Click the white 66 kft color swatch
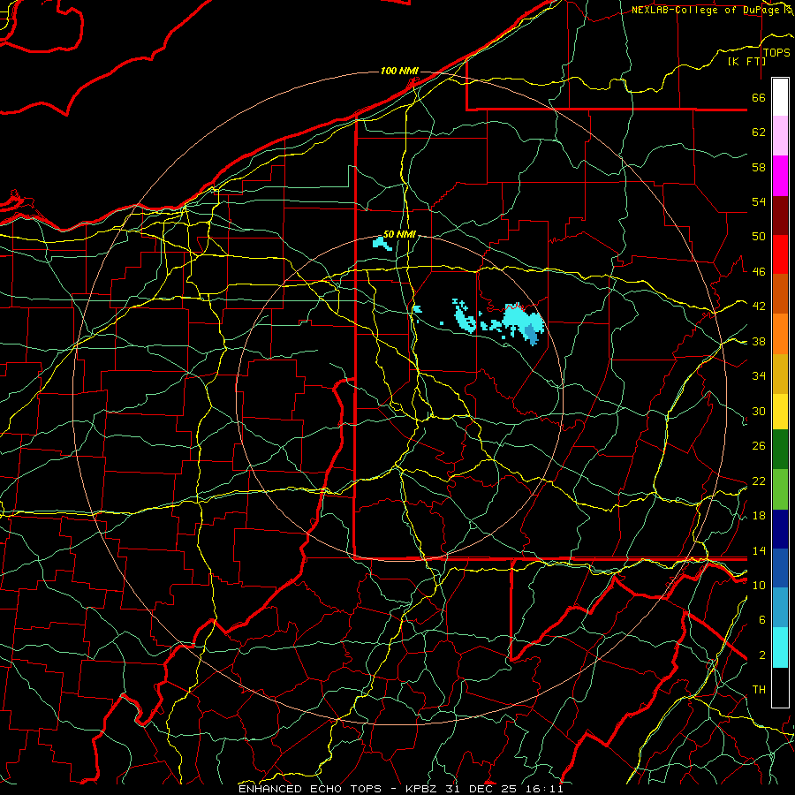 780,97
